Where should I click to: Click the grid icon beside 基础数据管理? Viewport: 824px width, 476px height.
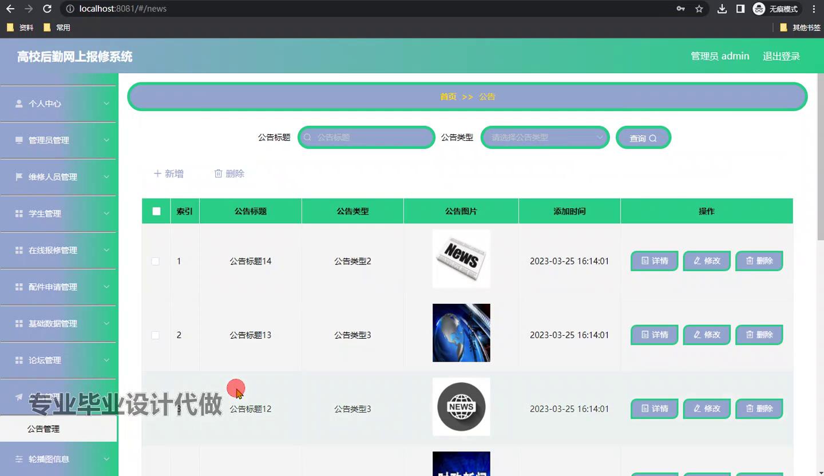(19, 323)
